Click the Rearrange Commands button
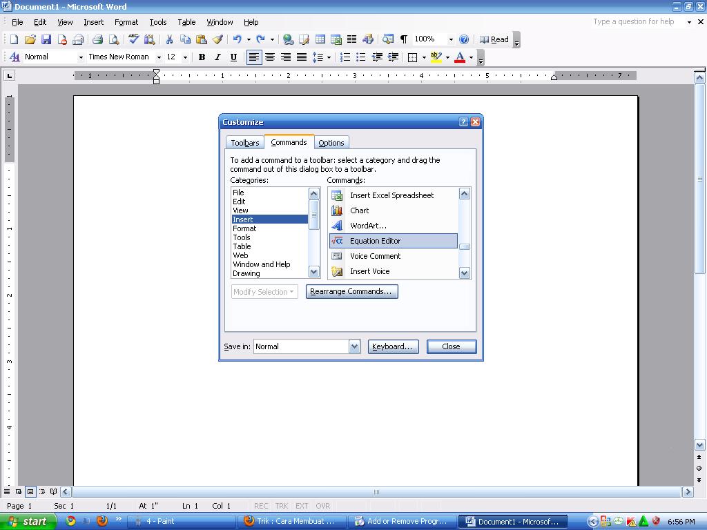 click(x=351, y=292)
